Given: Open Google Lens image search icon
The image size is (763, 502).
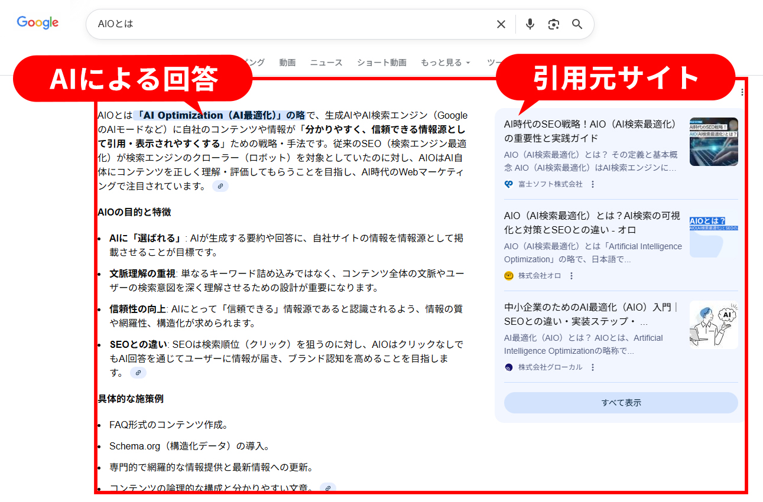Looking at the screenshot, I should point(554,24).
